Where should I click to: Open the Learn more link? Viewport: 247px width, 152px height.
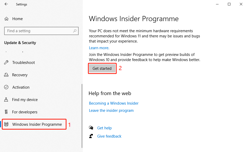click(x=99, y=48)
